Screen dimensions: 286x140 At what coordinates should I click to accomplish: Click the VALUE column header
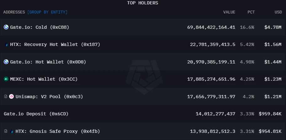(x=229, y=12)
